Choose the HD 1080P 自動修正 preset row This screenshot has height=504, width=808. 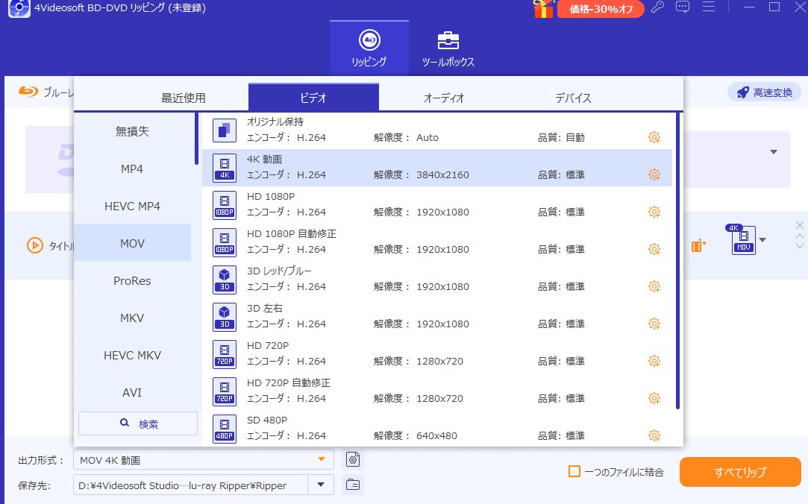[437, 242]
